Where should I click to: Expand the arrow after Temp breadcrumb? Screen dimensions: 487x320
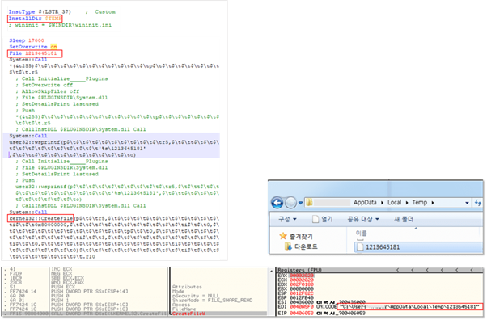click(432, 203)
